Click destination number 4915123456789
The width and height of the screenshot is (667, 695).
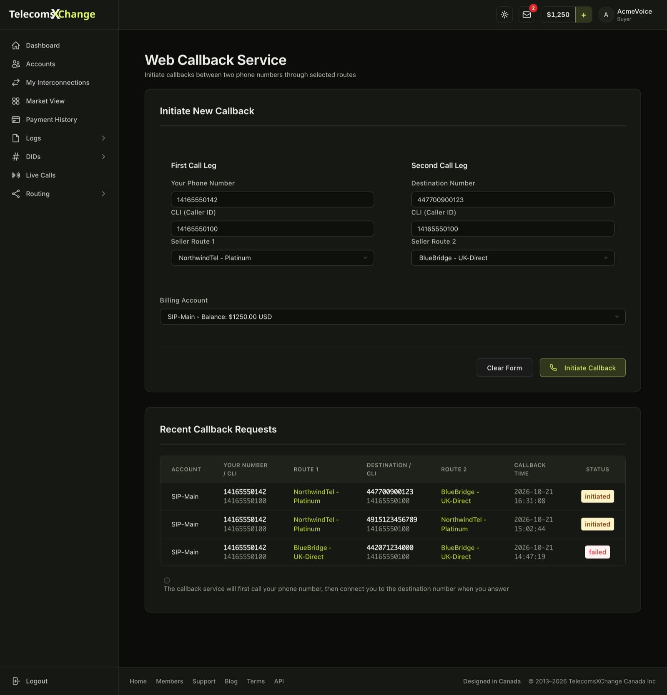pyautogui.click(x=392, y=520)
